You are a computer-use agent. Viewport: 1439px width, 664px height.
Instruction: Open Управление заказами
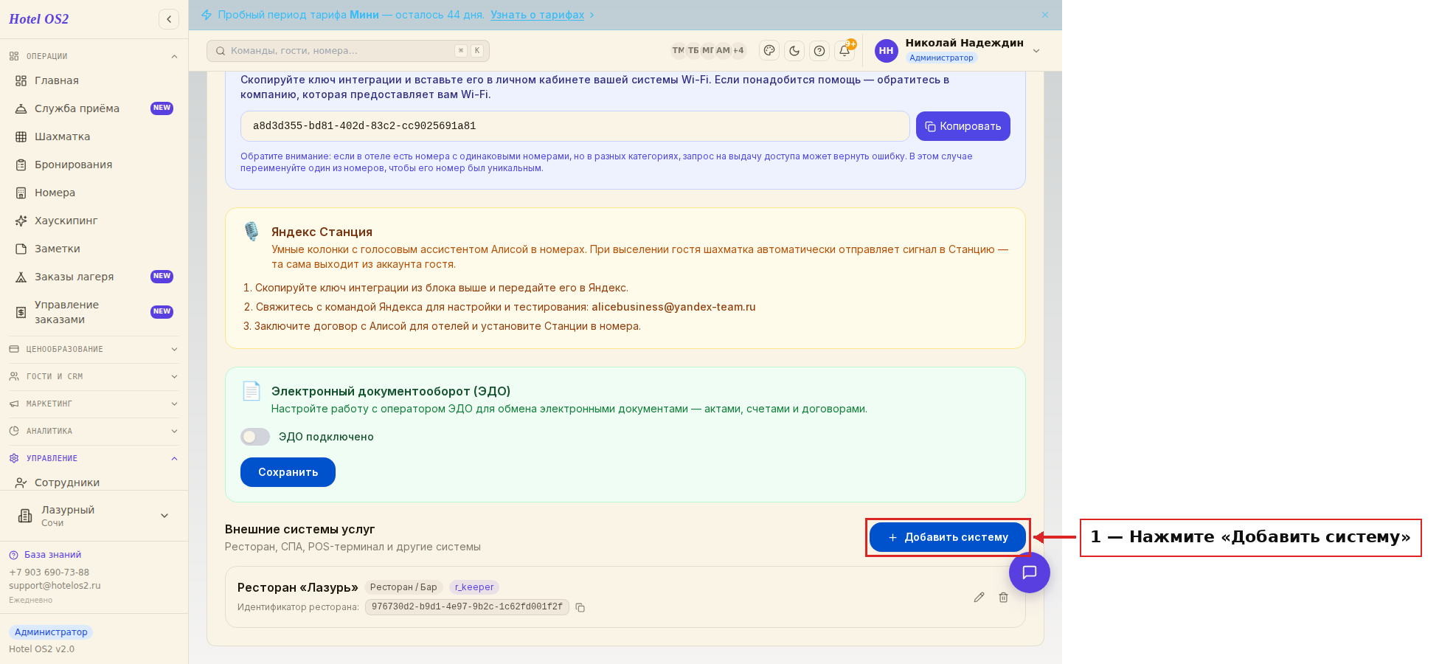coord(94,312)
